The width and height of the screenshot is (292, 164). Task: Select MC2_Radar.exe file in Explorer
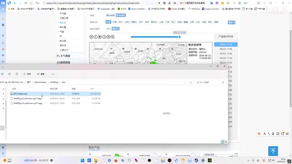55,94
